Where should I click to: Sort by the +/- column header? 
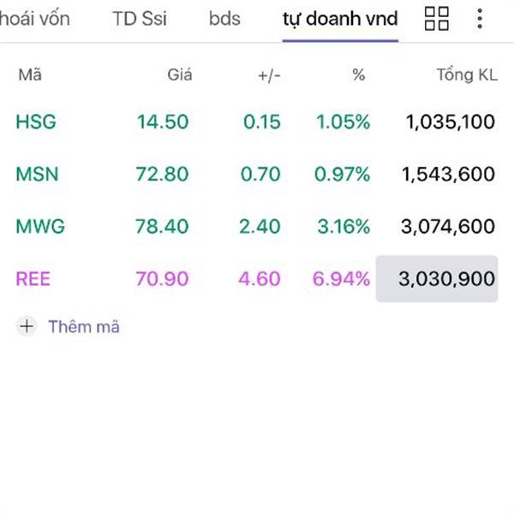[x=269, y=75]
